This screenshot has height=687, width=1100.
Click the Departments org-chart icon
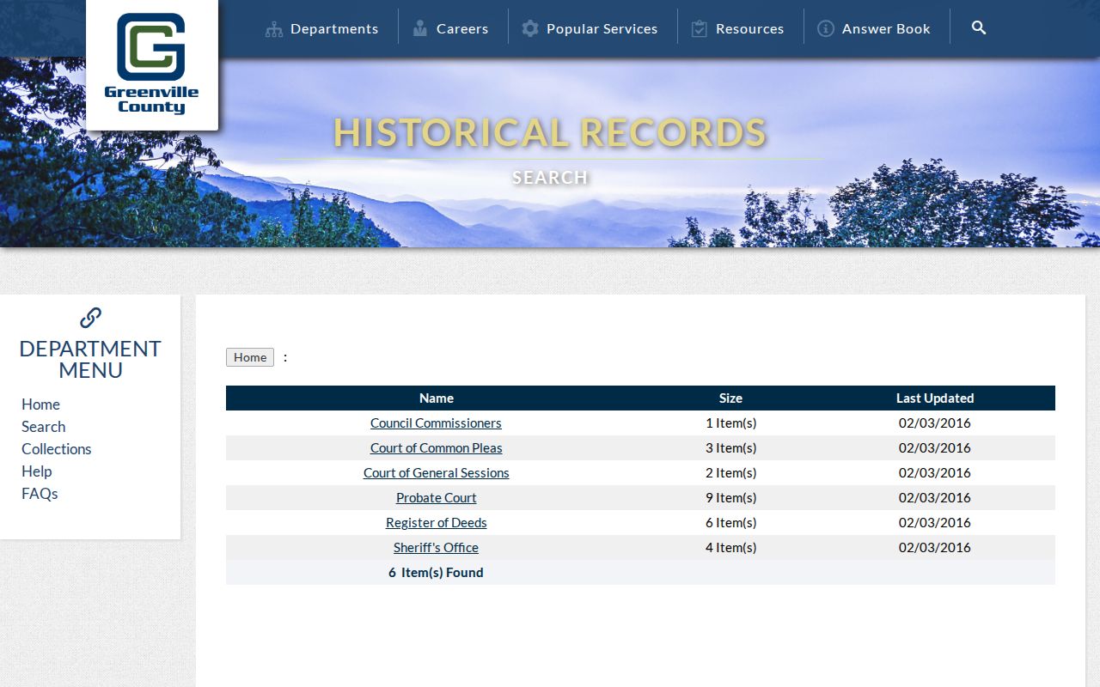(x=274, y=28)
